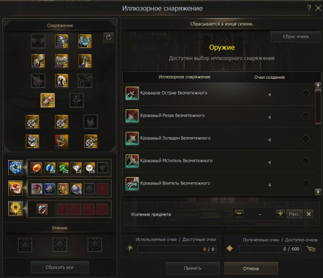The width and height of the screenshot is (323, 278).
Task: Select the silver ring in the talisman row
Action: [42, 209]
